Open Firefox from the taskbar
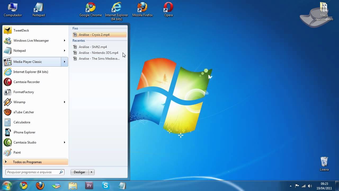Image resolution: width=339 pixels, height=191 pixels. point(40,186)
